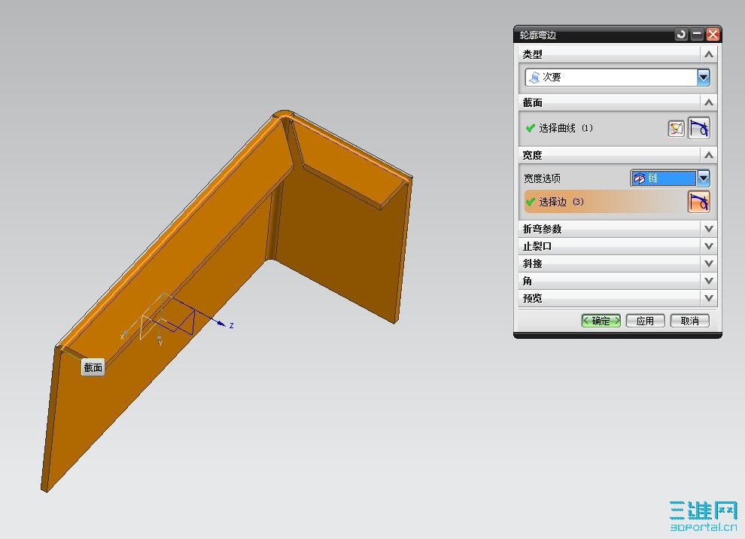Click the reset dialog icon in title bar
Screen dimensions: 745x539
[681, 34]
